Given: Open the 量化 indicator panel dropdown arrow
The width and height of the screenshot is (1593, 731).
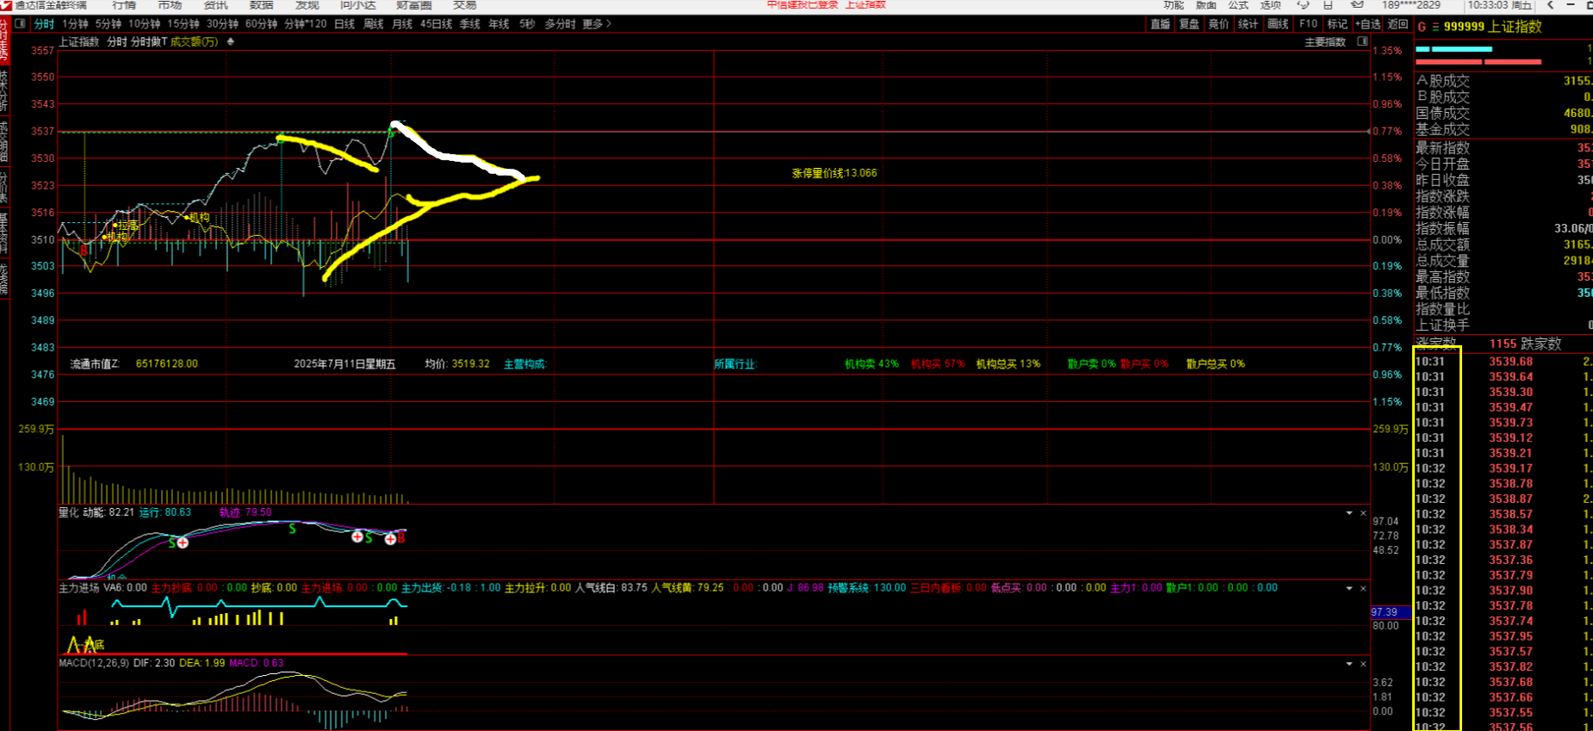Looking at the screenshot, I should [x=1349, y=513].
